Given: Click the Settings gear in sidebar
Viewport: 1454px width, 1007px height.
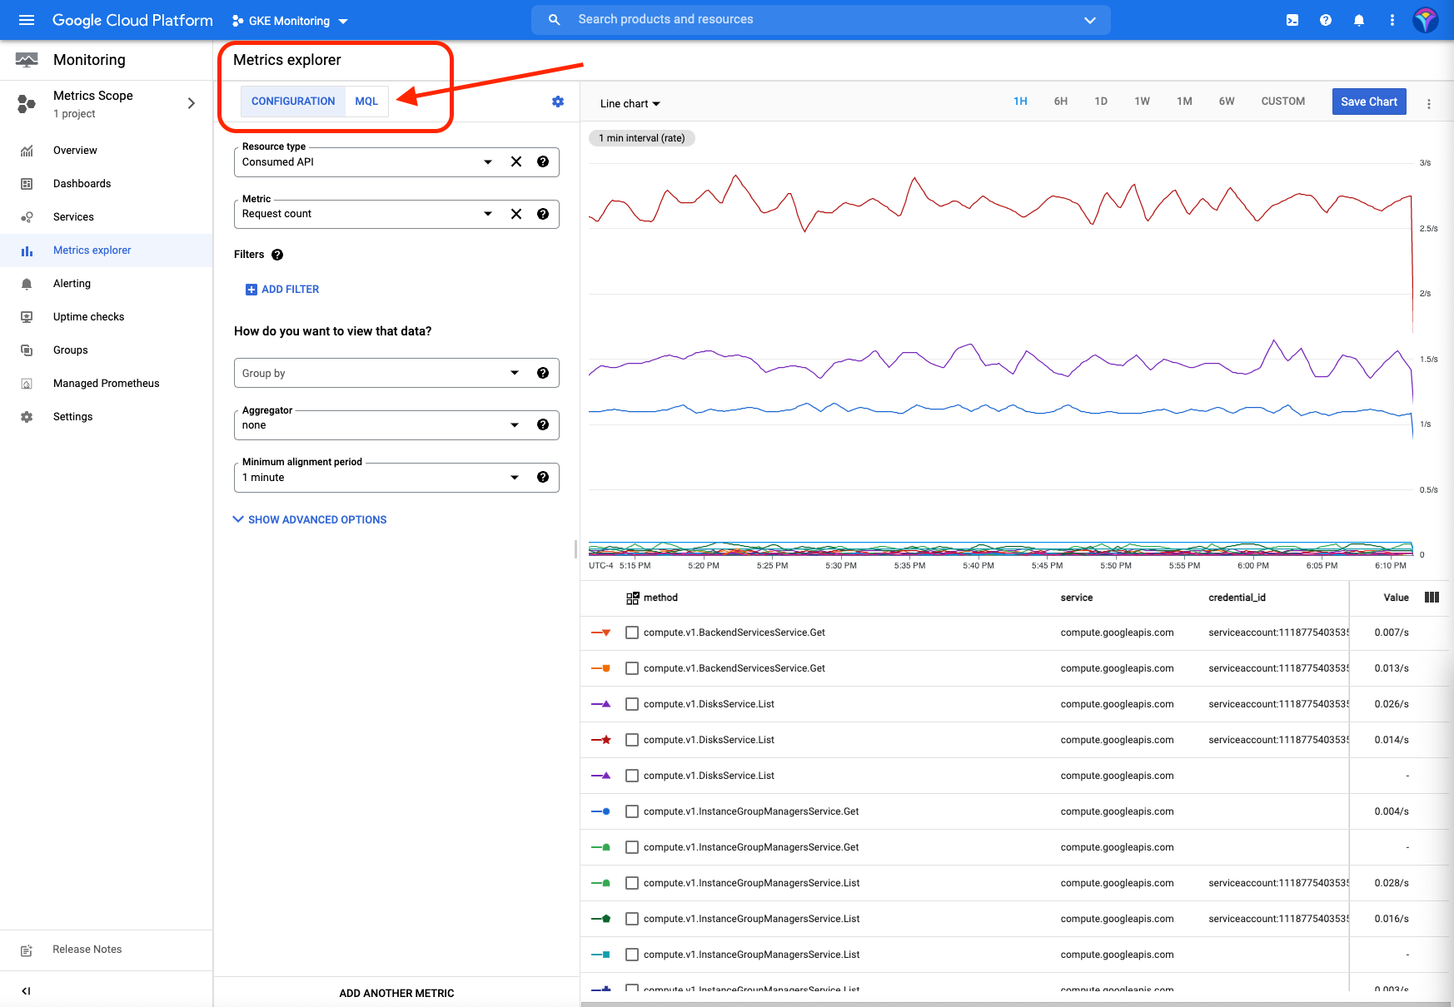Looking at the screenshot, I should tap(27, 417).
